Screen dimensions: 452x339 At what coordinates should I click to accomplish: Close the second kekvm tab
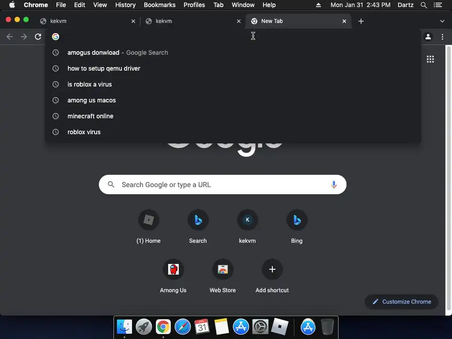[239, 21]
